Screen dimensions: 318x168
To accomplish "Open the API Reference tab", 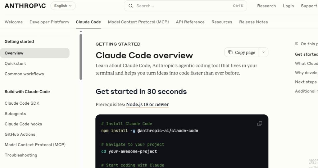I will (x=190, y=22).
